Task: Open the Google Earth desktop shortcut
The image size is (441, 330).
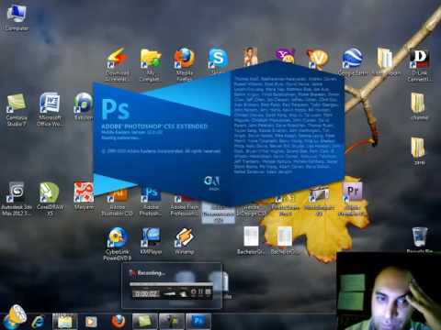Action: [x=352, y=61]
